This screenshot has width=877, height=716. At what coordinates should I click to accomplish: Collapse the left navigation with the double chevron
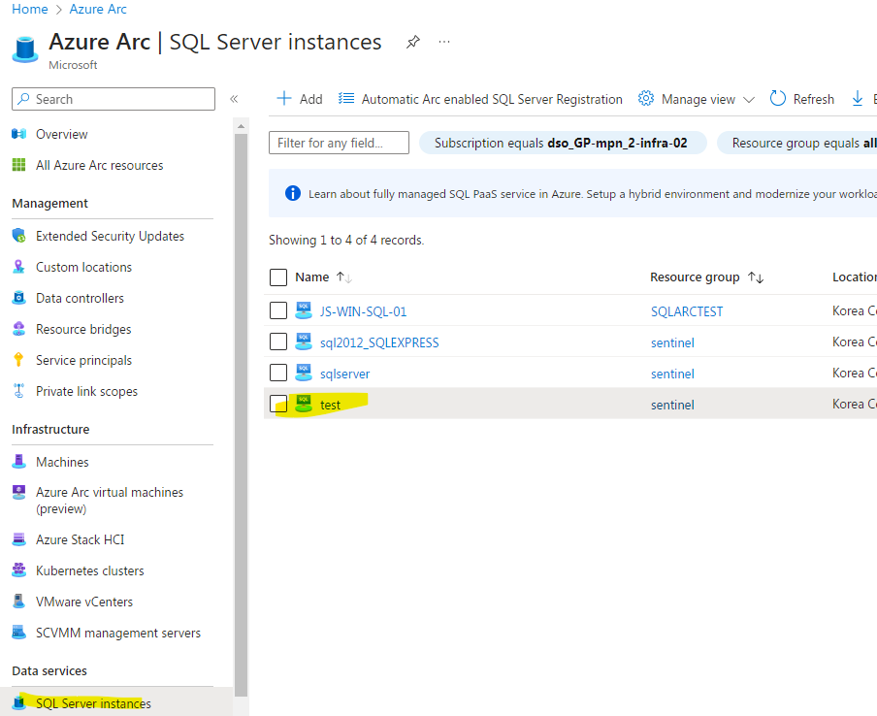pos(234,99)
